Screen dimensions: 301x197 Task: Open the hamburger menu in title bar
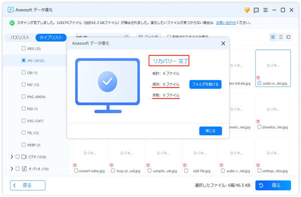coord(265,10)
